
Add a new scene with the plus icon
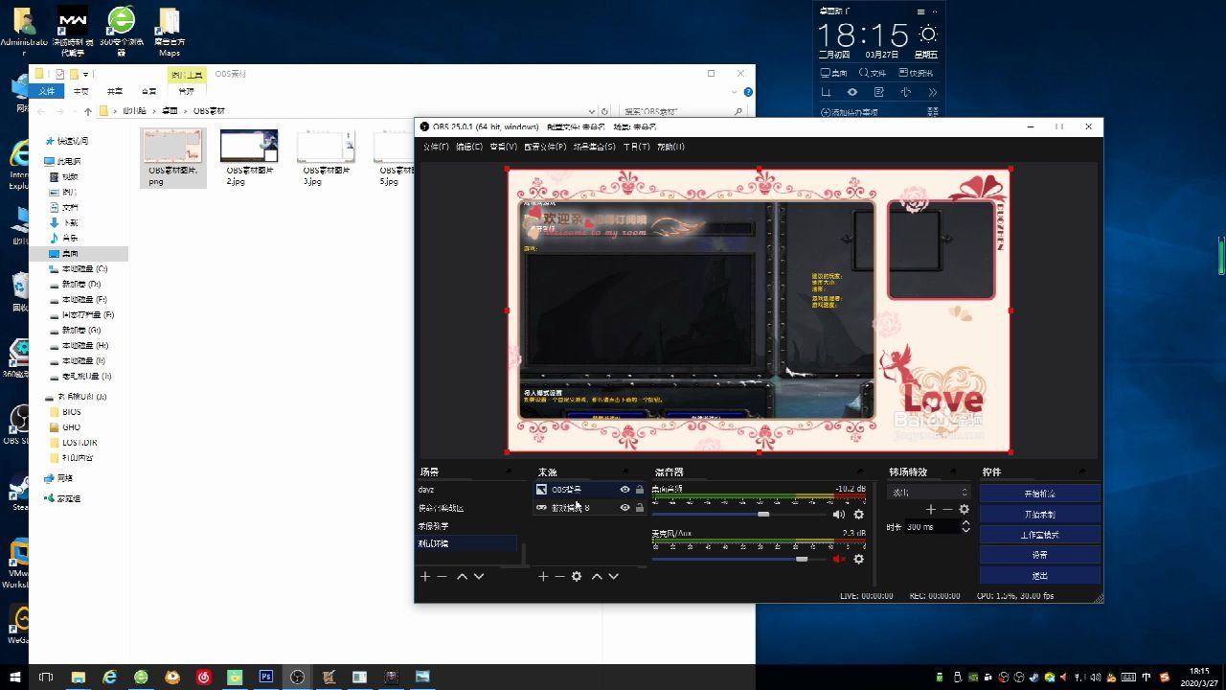425,576
